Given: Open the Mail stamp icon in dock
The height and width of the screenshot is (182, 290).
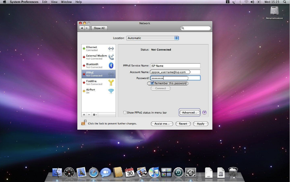Looking at the screenshot, I should coord(81,172).
